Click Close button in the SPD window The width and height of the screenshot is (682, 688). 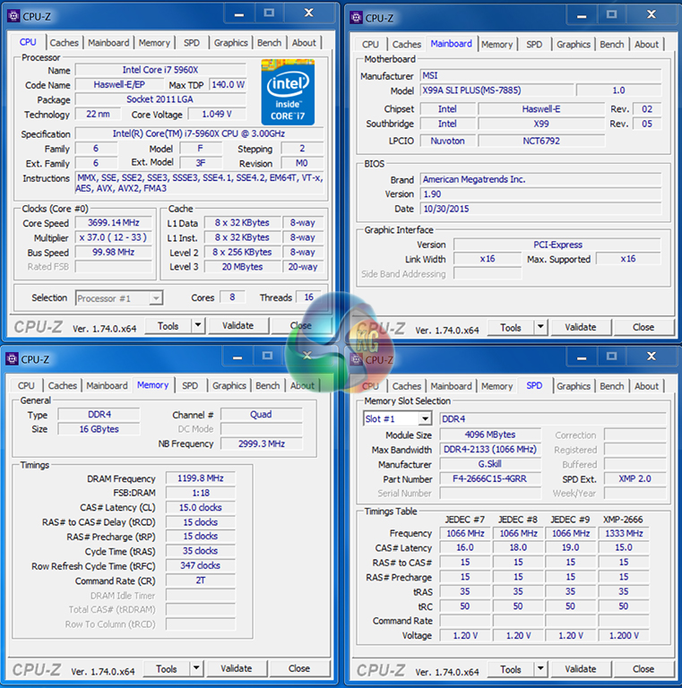(643, 669)
